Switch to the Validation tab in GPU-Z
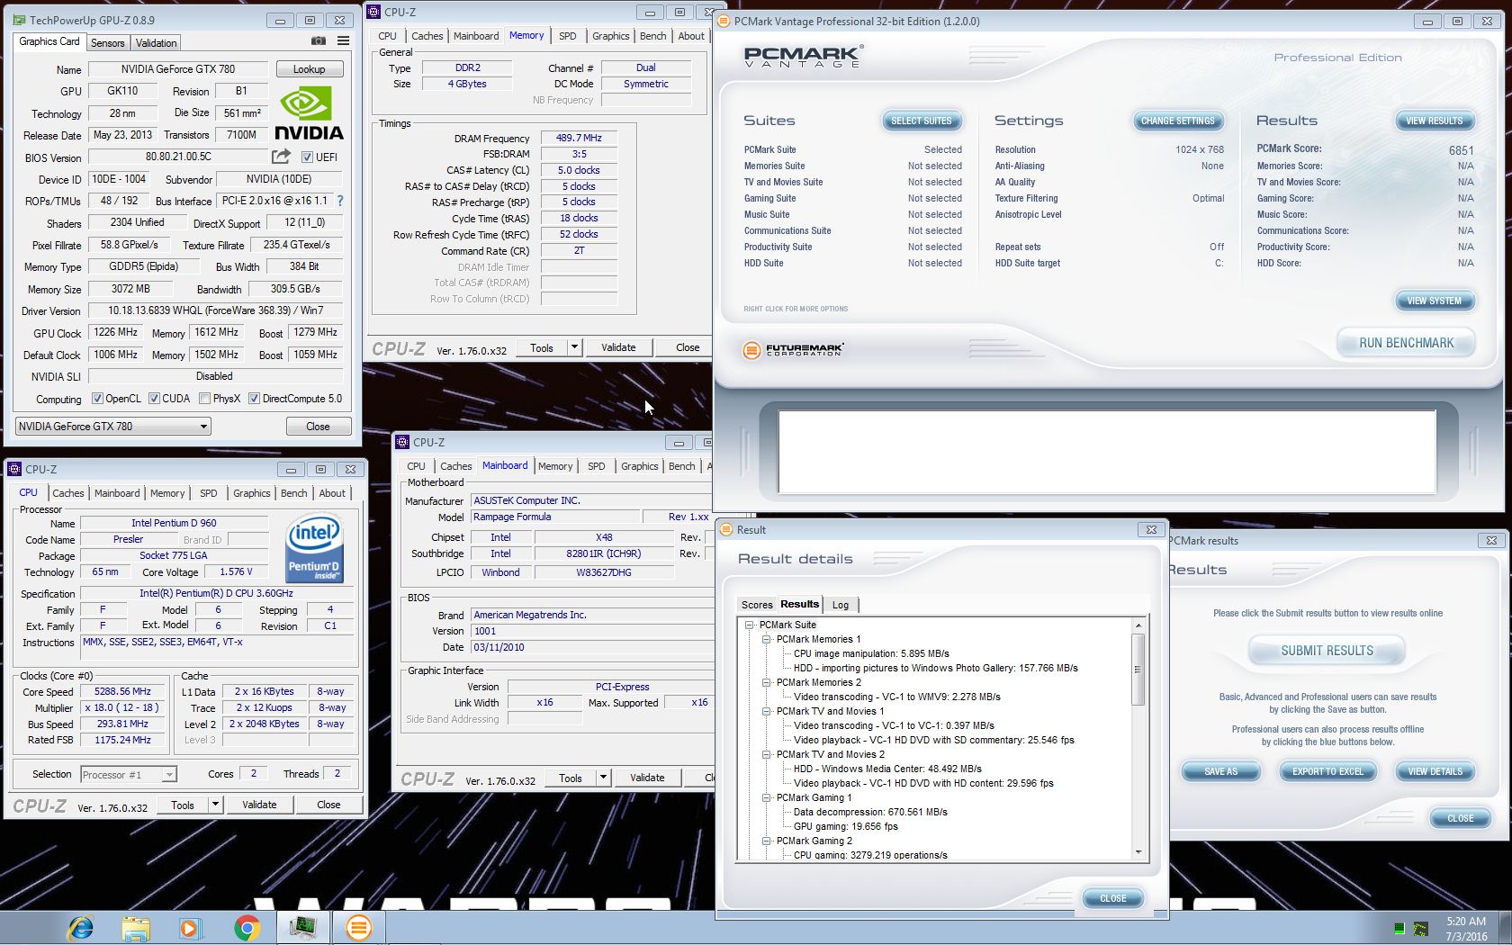 pos(157,43)
